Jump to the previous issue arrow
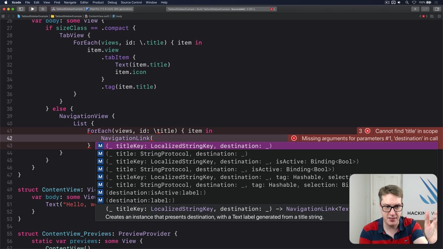Image resolution: width=443 pixels, height=249 pixels. [x=420, y=17]
